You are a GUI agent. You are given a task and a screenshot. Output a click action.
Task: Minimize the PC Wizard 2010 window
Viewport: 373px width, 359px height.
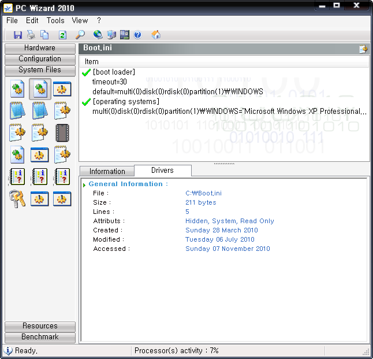(x=322, y=6)
